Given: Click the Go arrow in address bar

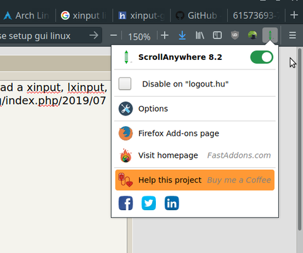Looking at the screenshot, I should [x=94, y=35].
